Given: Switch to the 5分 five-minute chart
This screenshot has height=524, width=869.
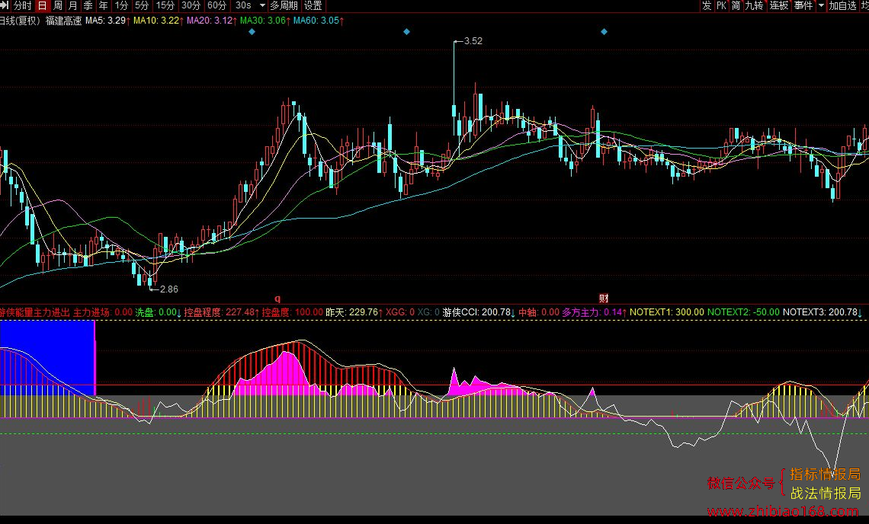Looking at the screenshot, I should coord(142,5).
